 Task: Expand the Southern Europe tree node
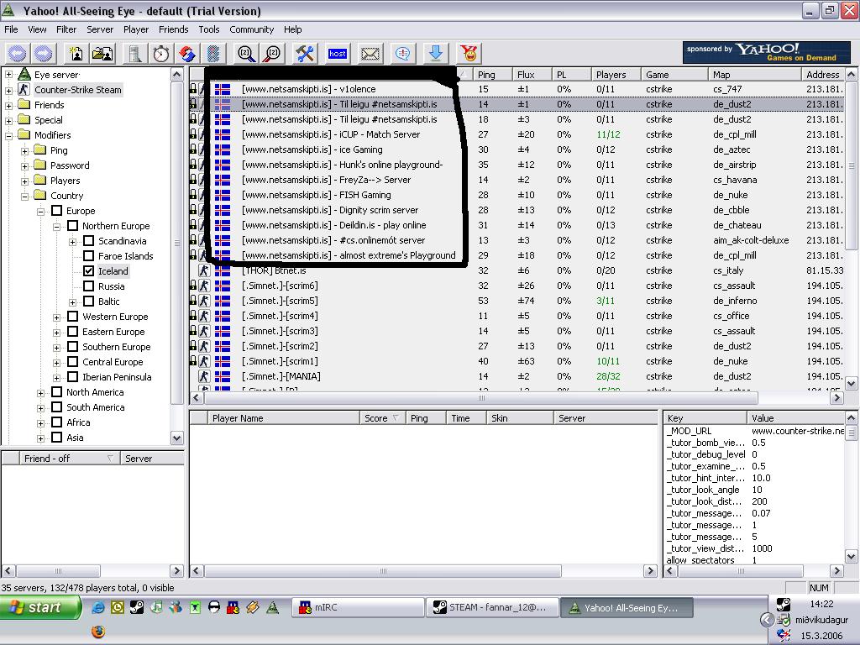56,347
